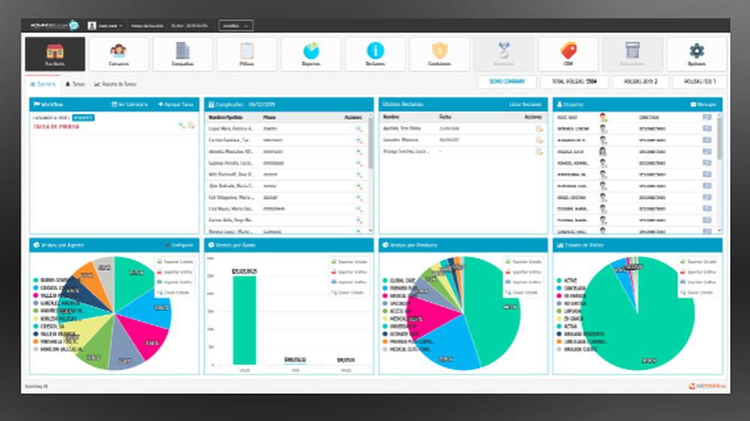View the workflow task with magnifier icon
The width and height of the screenshot is (750, 421).
pyautogui.click(x=181, y=125)
